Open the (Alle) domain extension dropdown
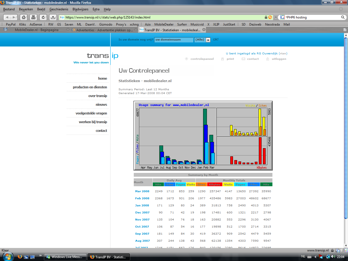This screenshot has width=348, height=261. tap(202, 40)
